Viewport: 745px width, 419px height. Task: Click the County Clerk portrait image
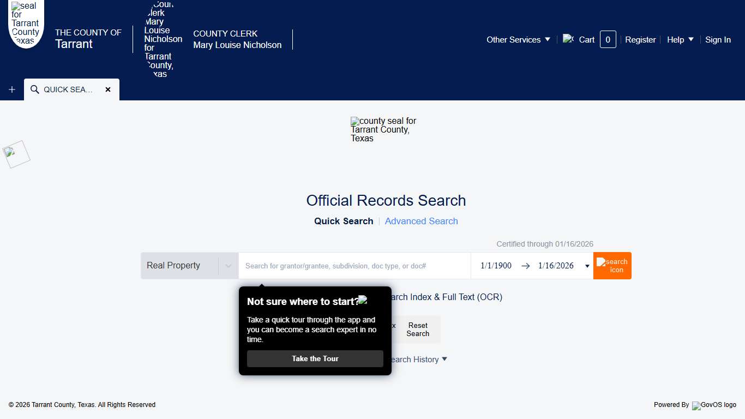(x=159, y=39)
